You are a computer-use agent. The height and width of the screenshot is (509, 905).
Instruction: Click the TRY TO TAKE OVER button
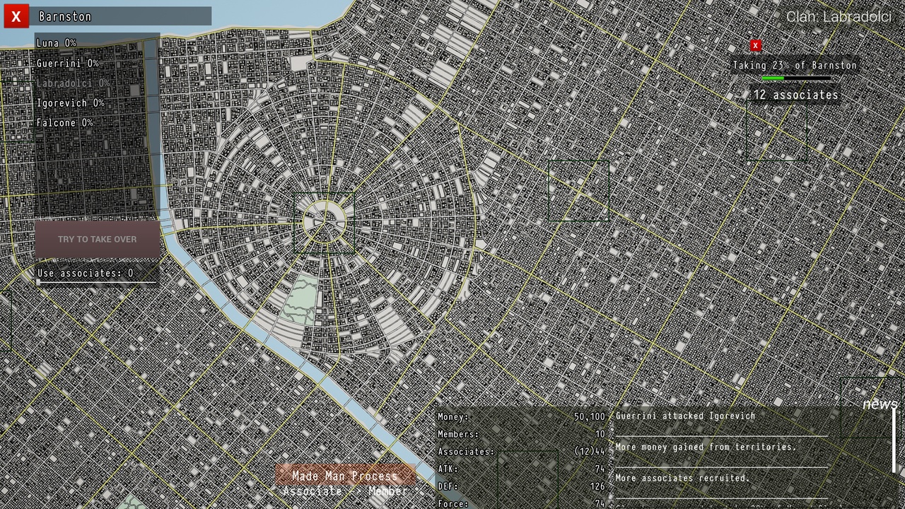tap(98, 239)
